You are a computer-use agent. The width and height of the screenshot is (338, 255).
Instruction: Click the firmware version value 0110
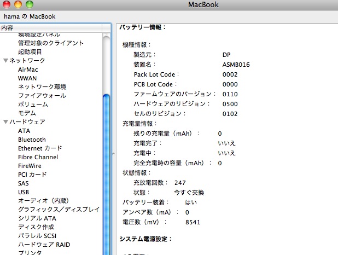[x=230, y=94]
